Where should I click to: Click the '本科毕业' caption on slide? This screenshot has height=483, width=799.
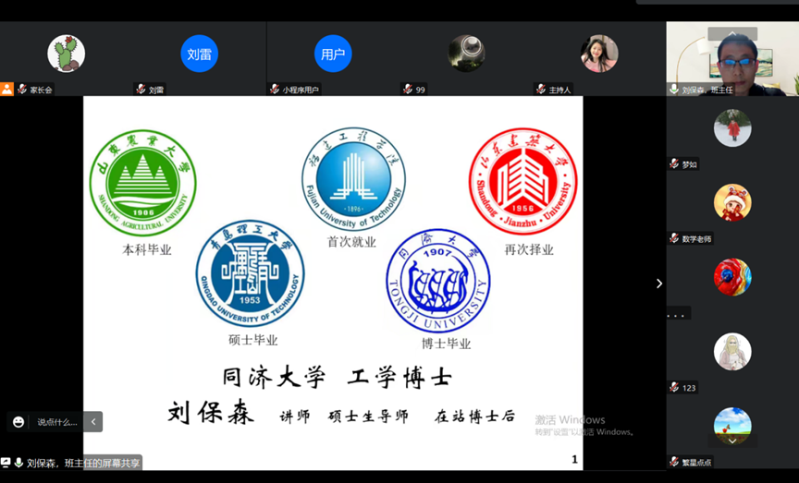tap(147, 250)
